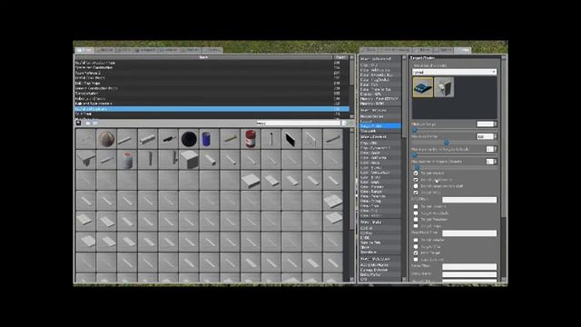Select the blue Target Finder model thumbnail

tap(423, 87)
